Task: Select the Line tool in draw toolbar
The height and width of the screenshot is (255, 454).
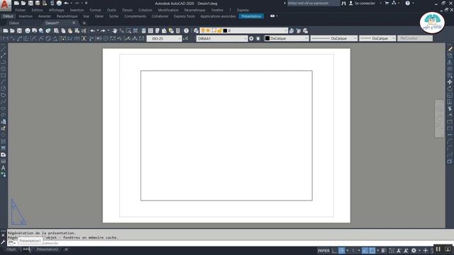Action: coord(3,49)
